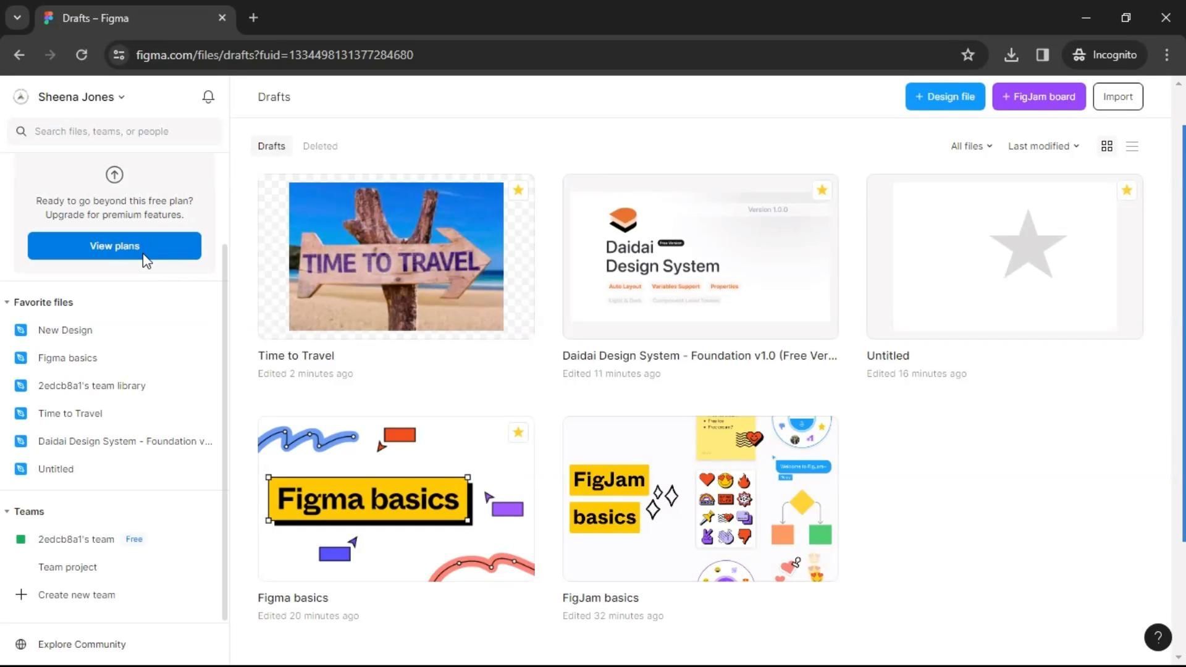Click the plus icon next to Create new team
1186x667 pixels.
[x=21, y=595]
